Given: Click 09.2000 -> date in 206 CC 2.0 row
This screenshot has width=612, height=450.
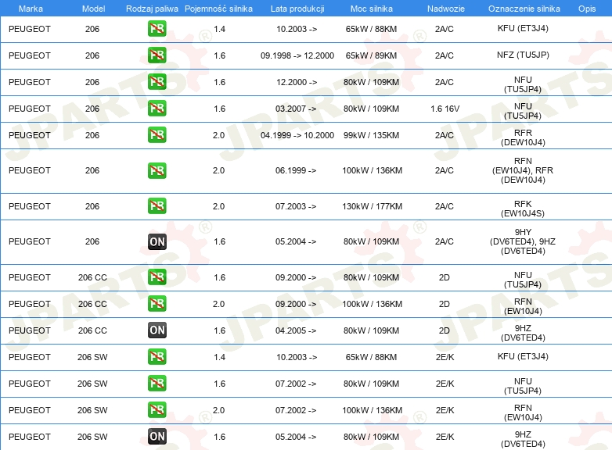Looking at the screenshot, I should (x=296, y=304).
